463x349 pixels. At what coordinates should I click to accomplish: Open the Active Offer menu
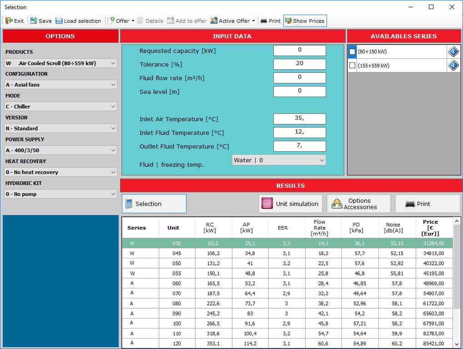pyautogui.click(x=232, y=21)
